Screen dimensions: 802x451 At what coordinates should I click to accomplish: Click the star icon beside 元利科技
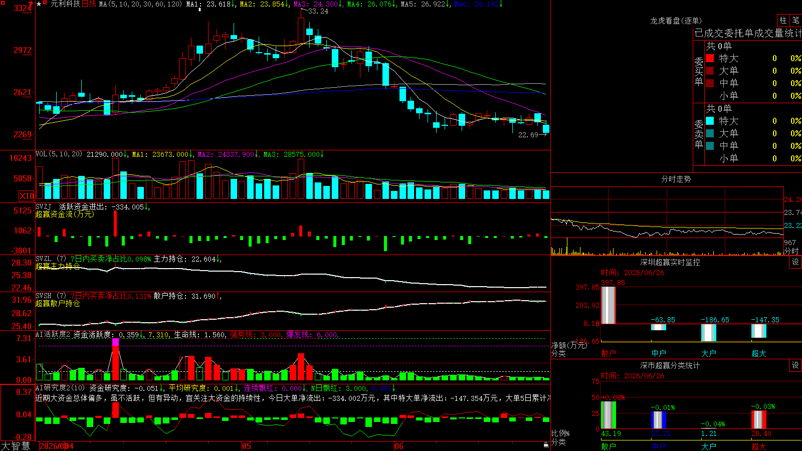[x=39, y=4]
